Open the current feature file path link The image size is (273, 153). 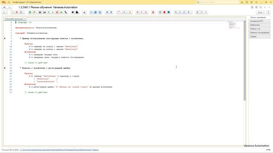pos(59,150)
